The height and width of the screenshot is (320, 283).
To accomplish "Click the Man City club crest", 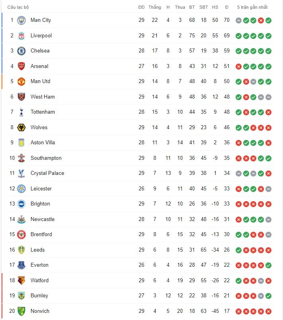I will 21,20.
